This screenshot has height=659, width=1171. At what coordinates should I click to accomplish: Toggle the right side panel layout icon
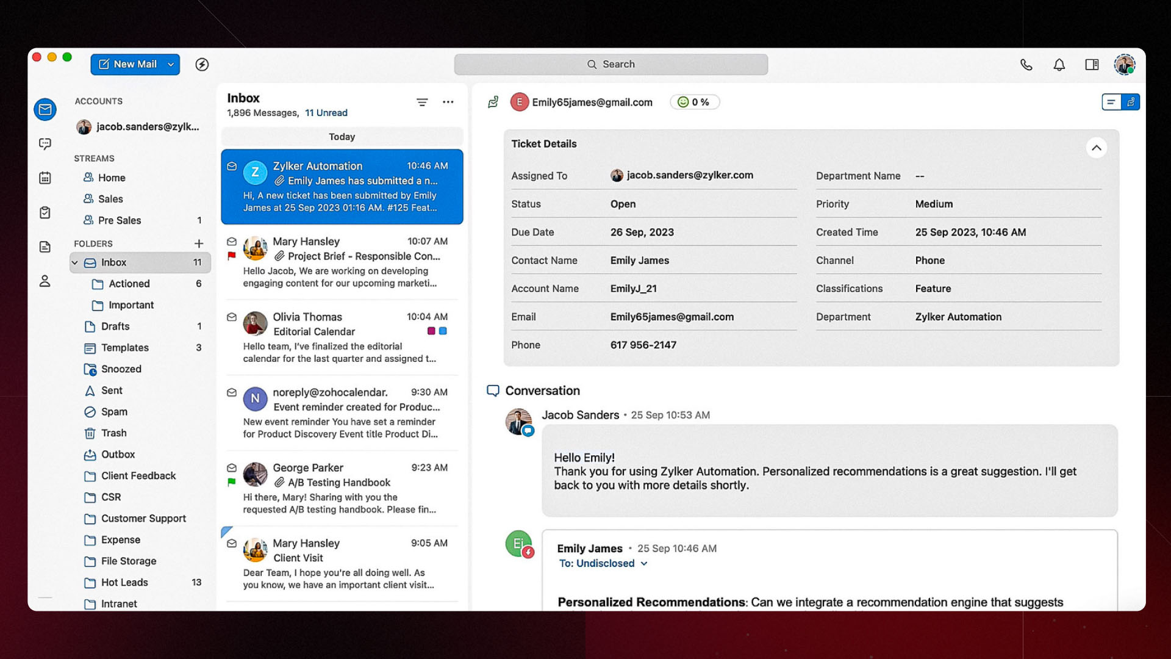(x=1092, y=65)
